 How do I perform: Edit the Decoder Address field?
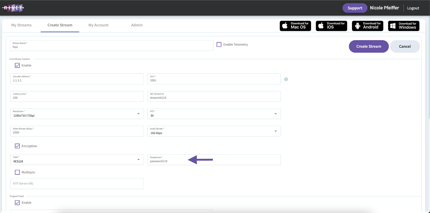pos(77,79)
